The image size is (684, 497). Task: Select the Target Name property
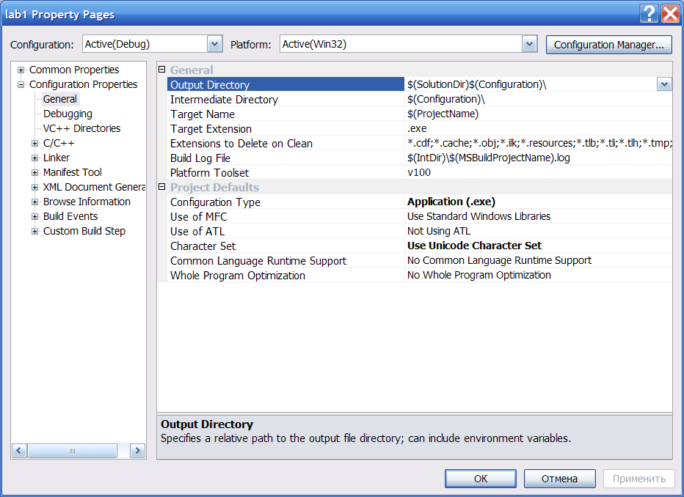click(x=285, y=114)
